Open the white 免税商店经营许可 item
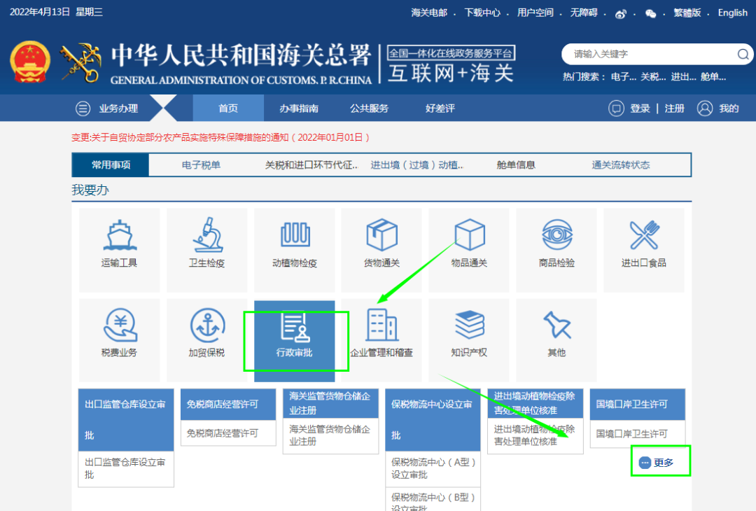The width and height of the screenshot is (756, 511). (x=228, y=433)
